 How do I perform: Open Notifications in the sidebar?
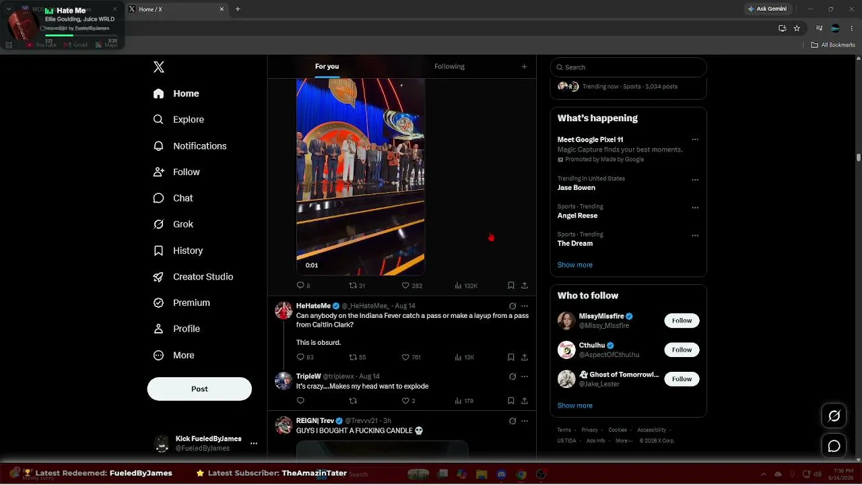click(190, 145)
